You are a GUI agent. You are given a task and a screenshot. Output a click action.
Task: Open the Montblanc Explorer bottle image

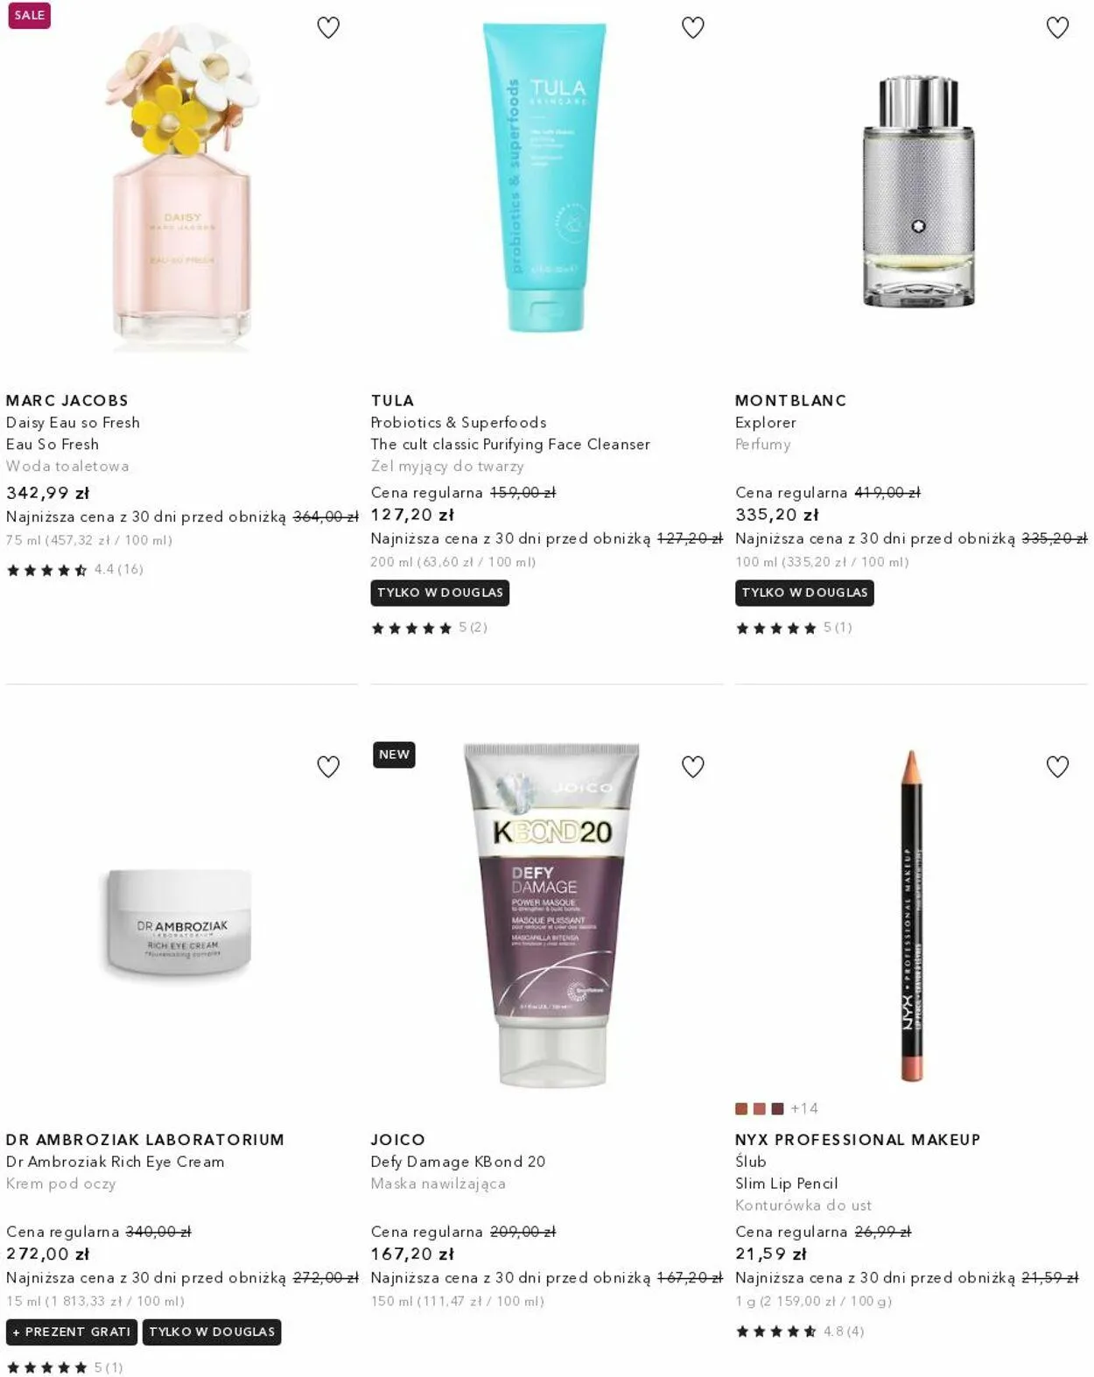click(x=917, y=191)
